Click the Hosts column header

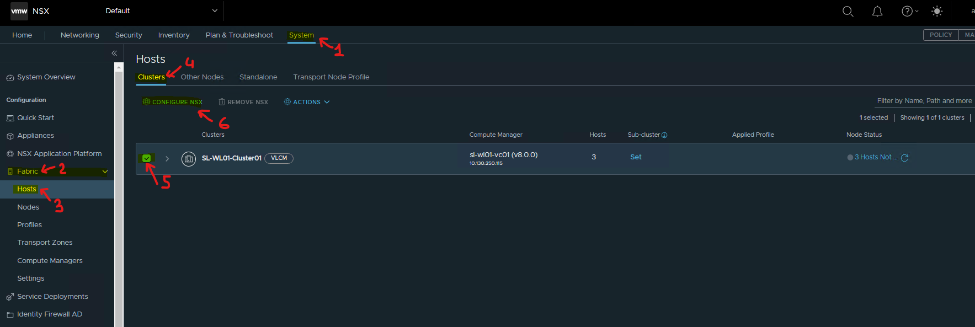coord(598,135)
